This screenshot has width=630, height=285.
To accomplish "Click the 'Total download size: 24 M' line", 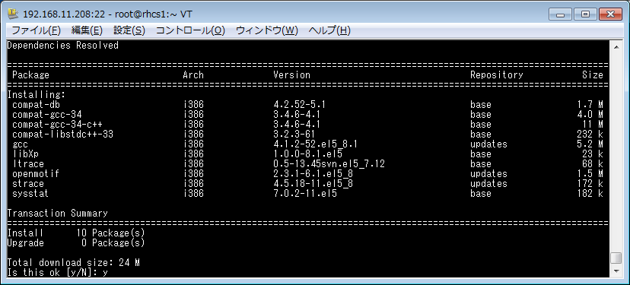I will [x=74, y=263].
